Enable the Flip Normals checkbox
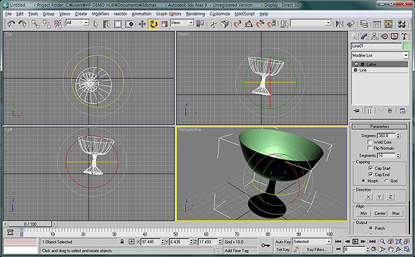Viewport: 415px width, 257px height. pyautogui.click(x=369, y=148)
